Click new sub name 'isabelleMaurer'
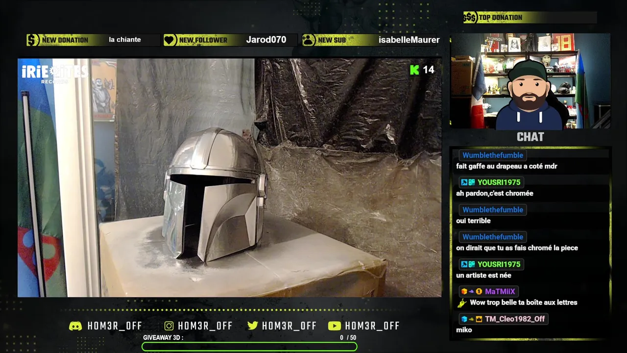The height and width of the screenshot is (353, 627). click(x=409, y=40)
